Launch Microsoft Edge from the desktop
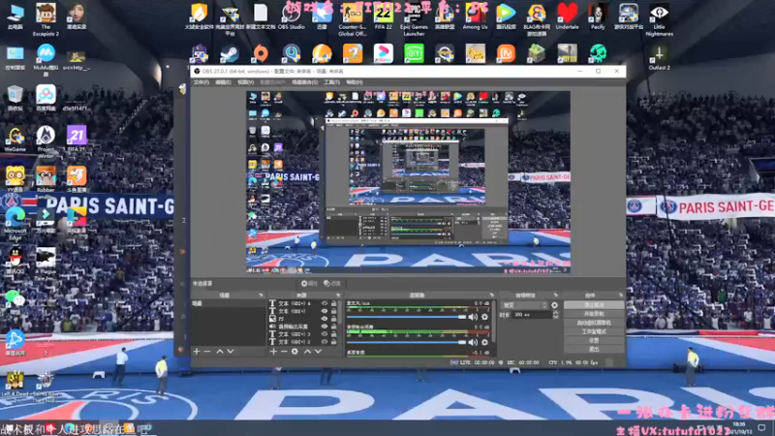This screenshot has height=436, width=775. pyautogui.click(x=15, y=224)
